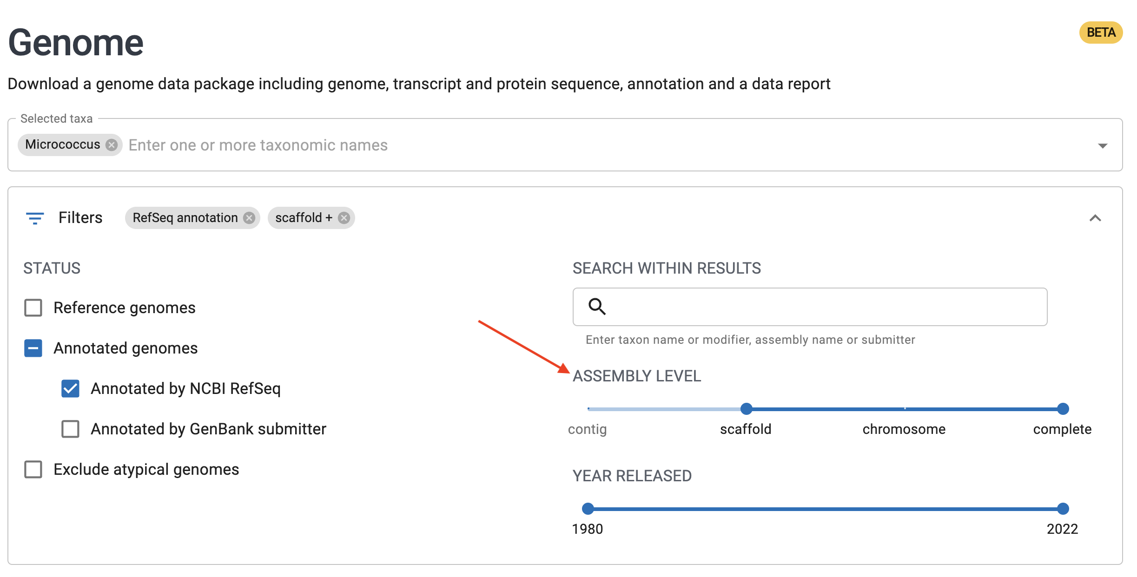The image size is (1137, 577).
Task: Select the chromosome assembly level label
Action: point(904,429)
